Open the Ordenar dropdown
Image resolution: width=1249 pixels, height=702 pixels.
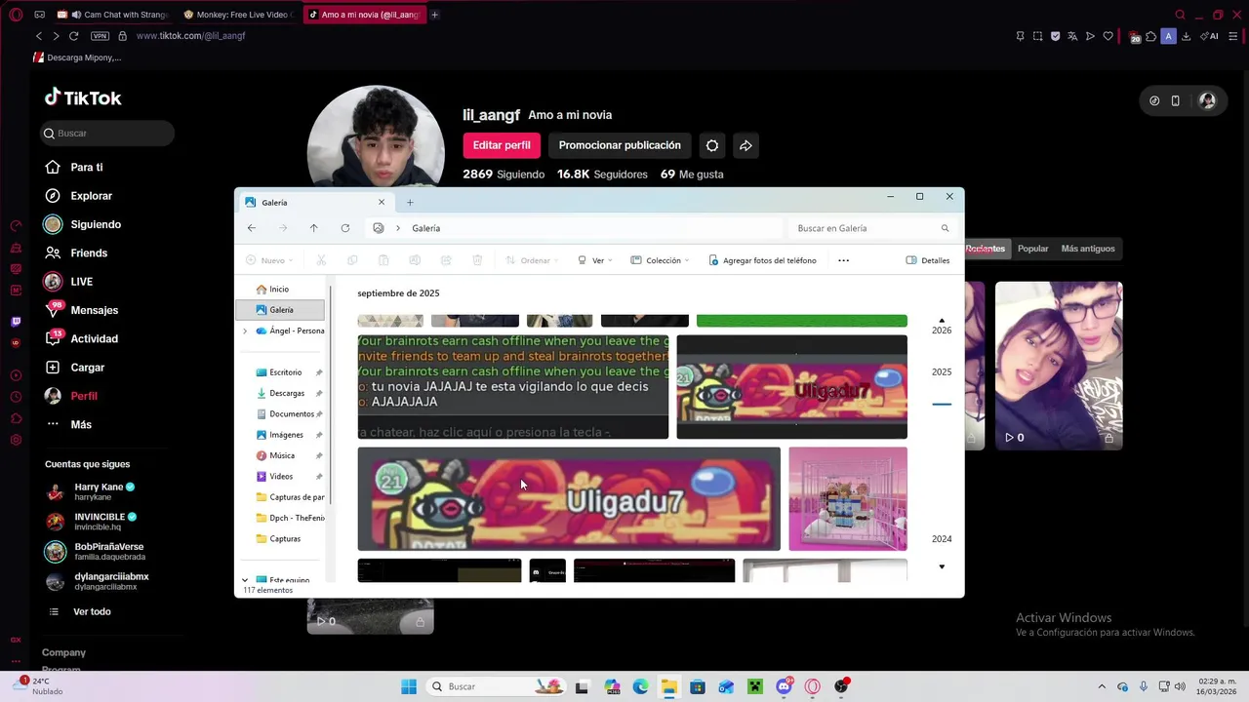click(x=532, y=260)
